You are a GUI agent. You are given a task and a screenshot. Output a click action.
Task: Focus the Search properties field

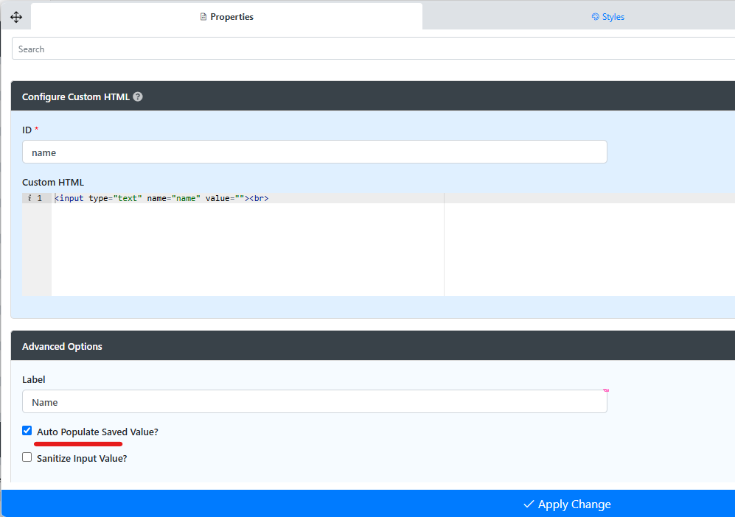[369, 49]
